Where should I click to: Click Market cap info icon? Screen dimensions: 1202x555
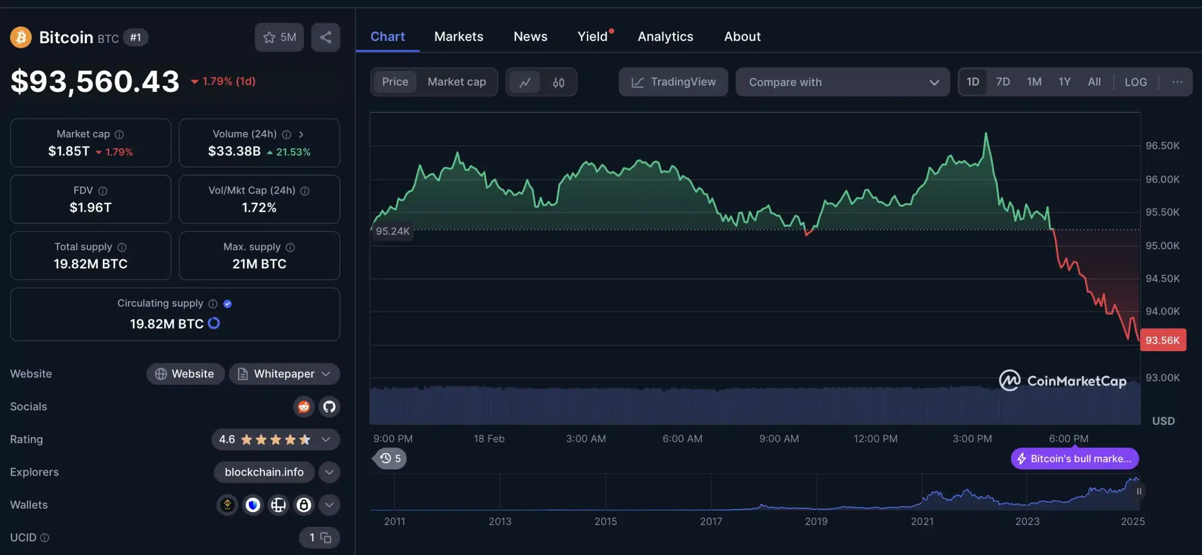tap(119, 134)
